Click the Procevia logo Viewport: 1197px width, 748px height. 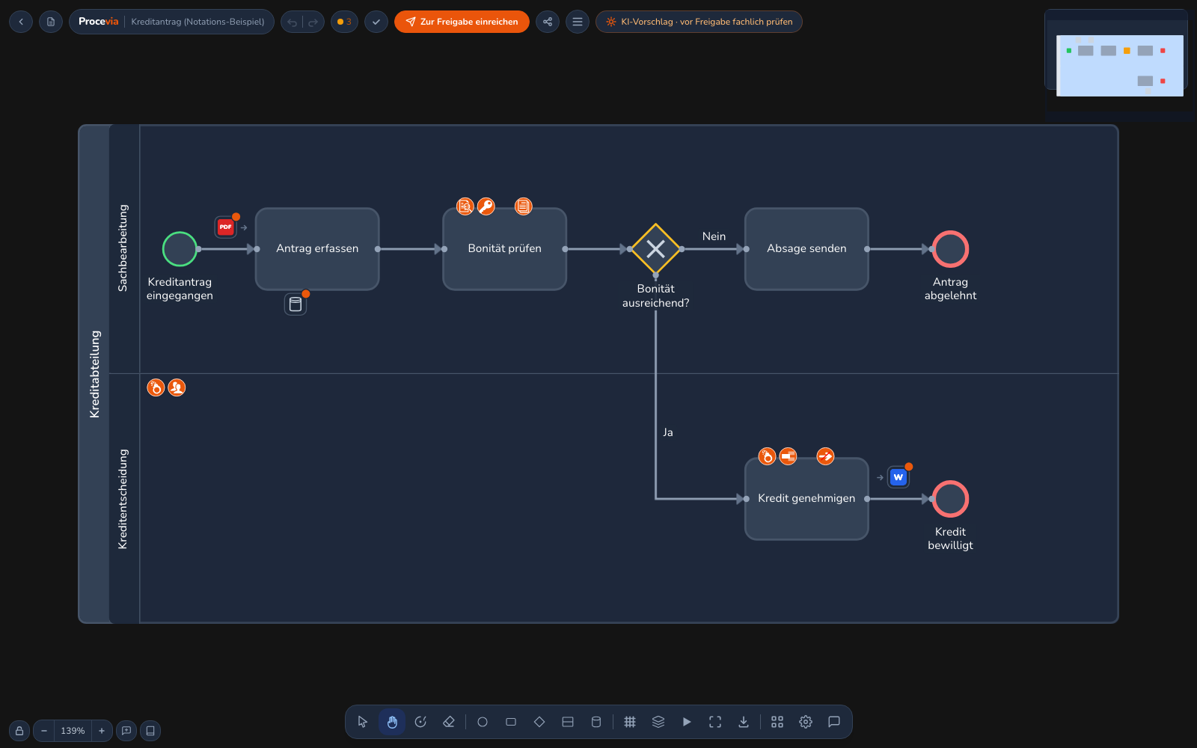click(98, 22)
